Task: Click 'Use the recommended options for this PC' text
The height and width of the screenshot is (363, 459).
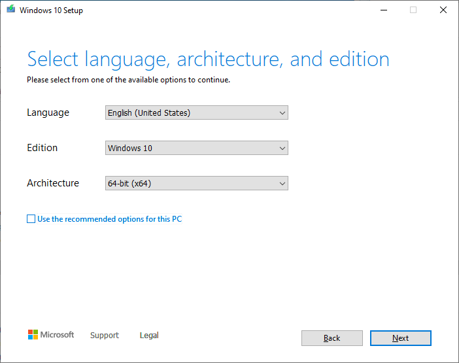Action: click(x=109, y=219)
